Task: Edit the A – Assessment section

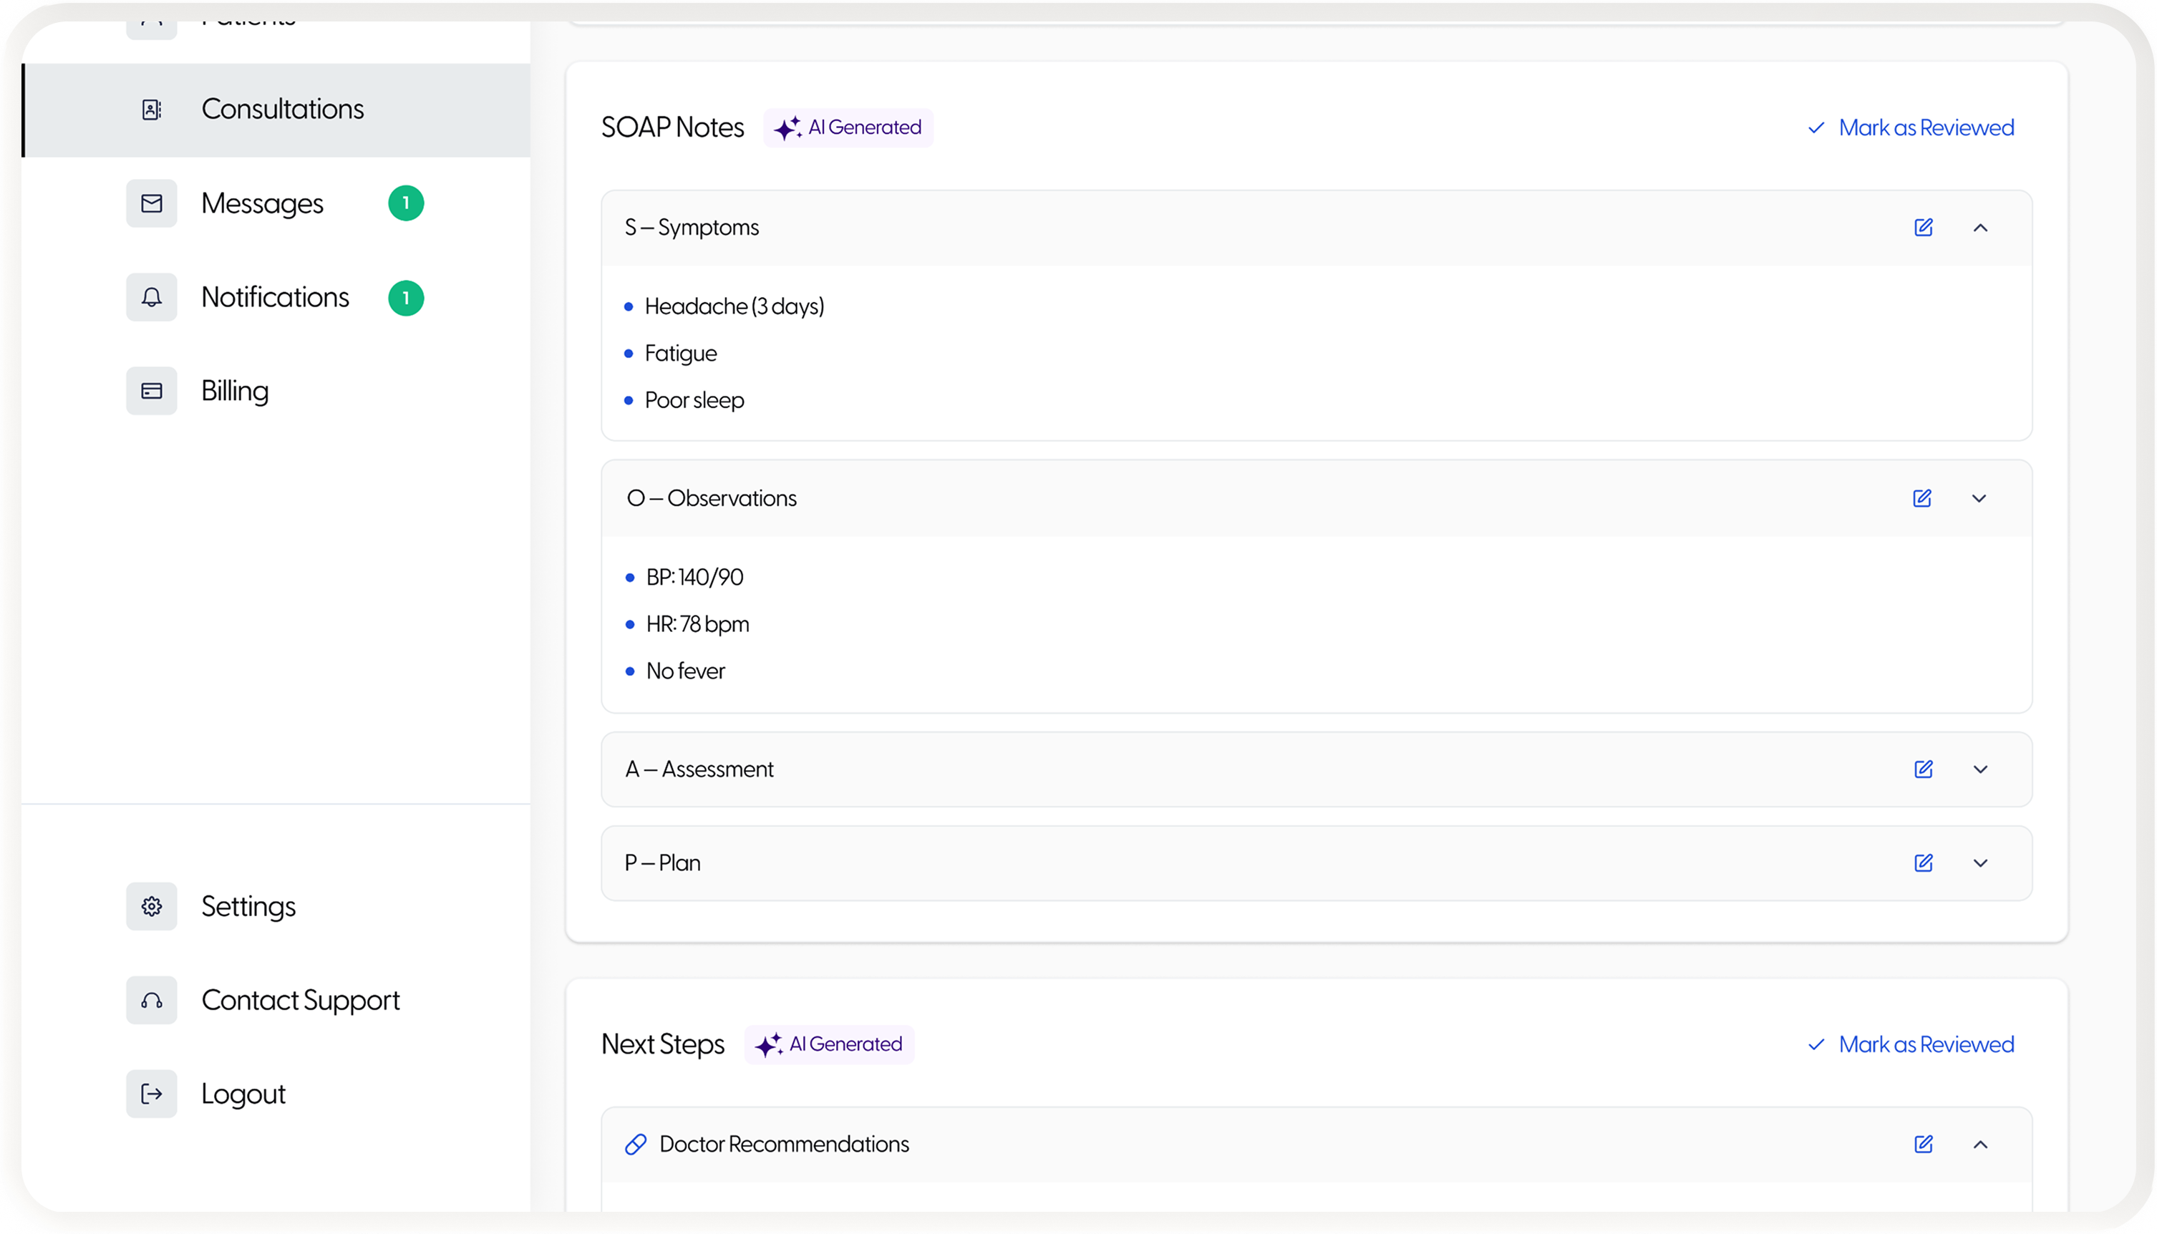Action: pyautogui.click(x=1924, y=769)
